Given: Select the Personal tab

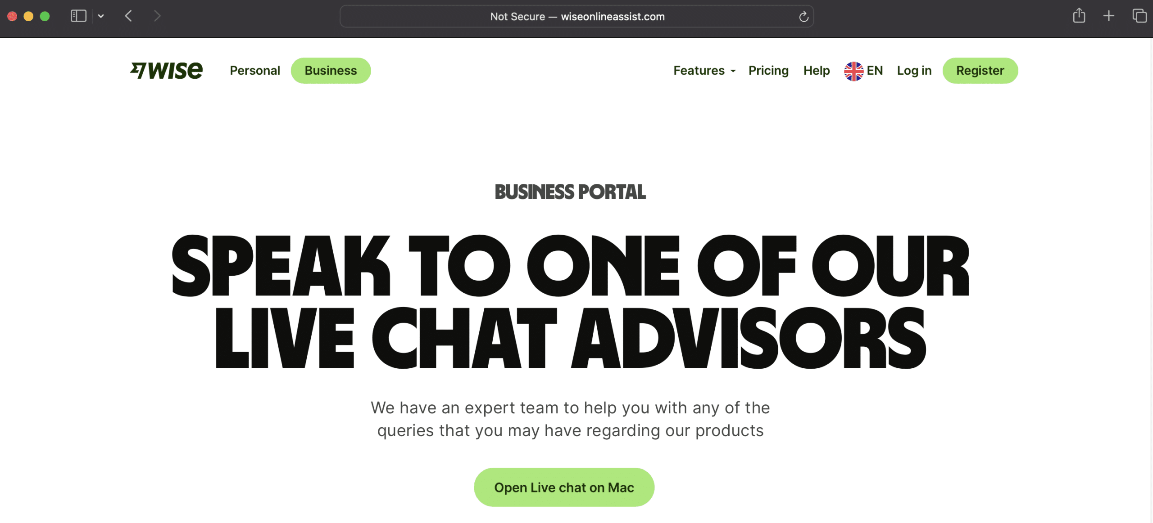Looking at the screenshot, I should [x=255, y=71].
